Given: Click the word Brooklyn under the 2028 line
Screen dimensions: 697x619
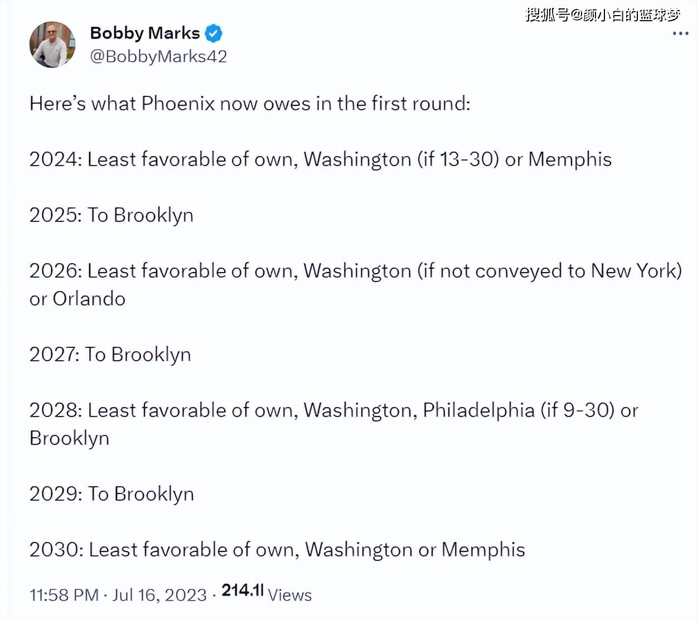Looking at the screenshot, I should [69, 438].
